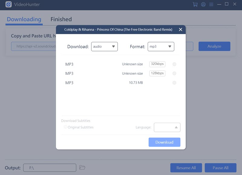Select the 320kbps MP3 radio button
Viewport: 242px width, 175px height.
pyautogui.click(x=174, y=64)
